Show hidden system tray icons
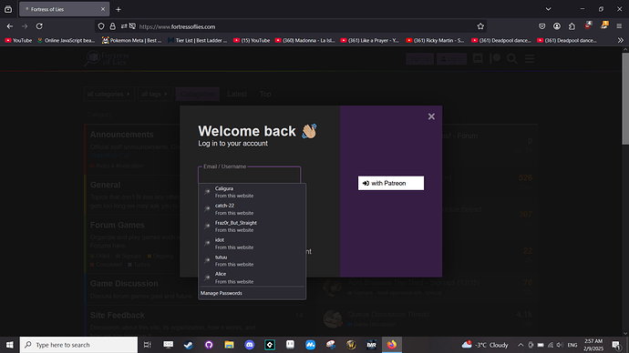The image size is (629, 353). point(521,345)
